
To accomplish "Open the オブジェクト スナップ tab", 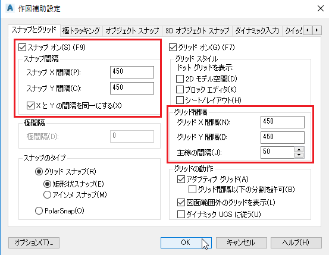I will tap(132, 31).
